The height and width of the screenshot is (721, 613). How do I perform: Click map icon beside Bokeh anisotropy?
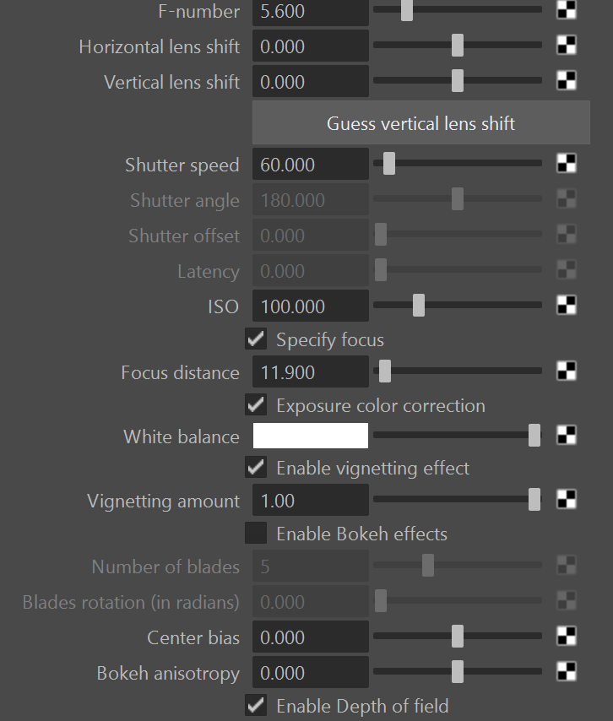567,672
